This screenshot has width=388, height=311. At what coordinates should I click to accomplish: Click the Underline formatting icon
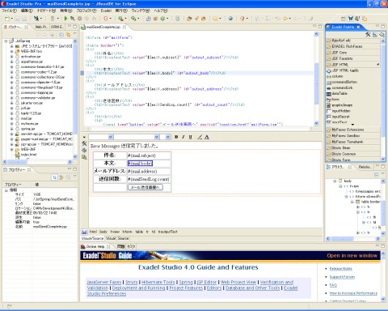click(190, 137)
